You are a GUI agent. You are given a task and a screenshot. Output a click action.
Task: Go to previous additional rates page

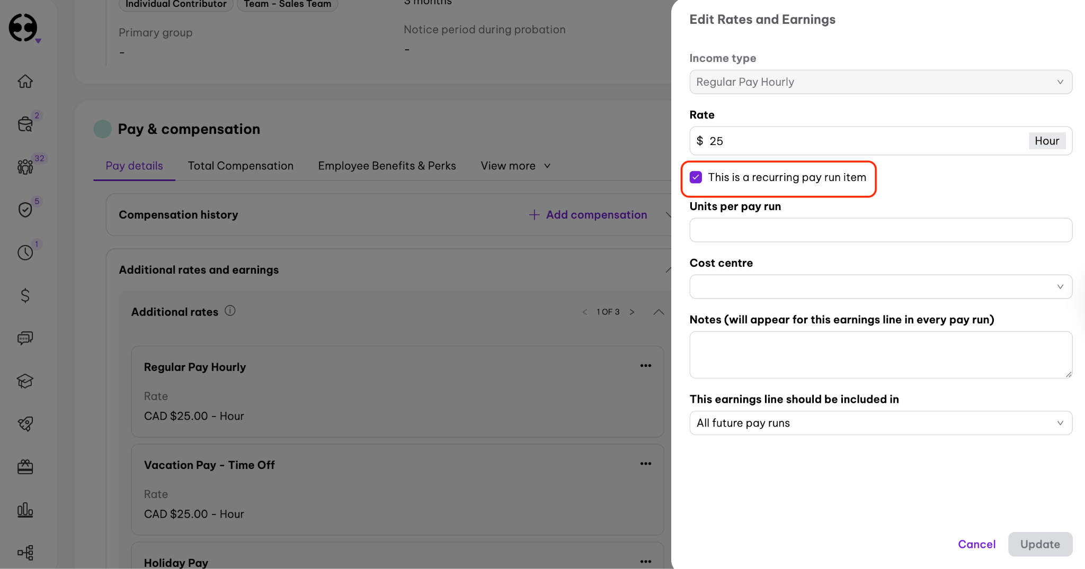click(x=585, y=312)
